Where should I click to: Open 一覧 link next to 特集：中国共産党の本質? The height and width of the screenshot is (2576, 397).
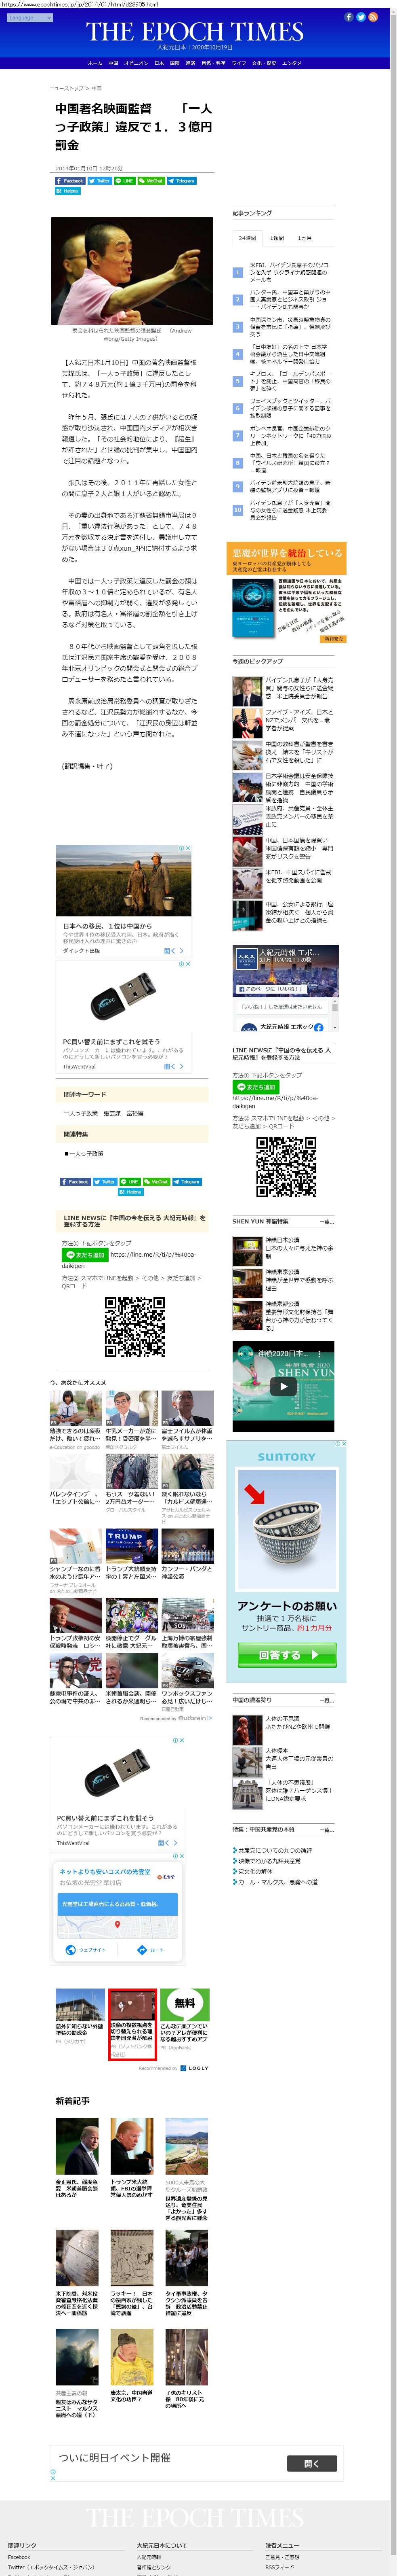tap(326, 1829)
